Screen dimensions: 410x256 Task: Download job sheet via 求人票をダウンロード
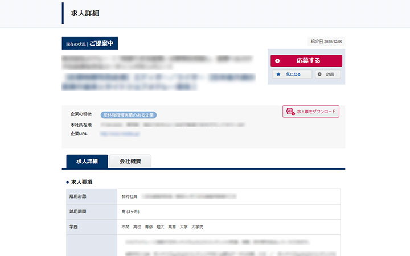click(311, 112)
